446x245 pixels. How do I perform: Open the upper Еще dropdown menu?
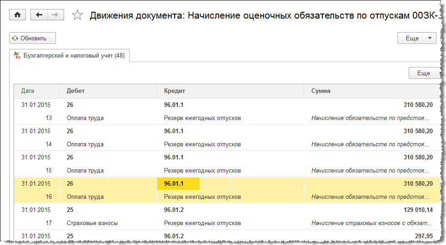pyautogui.click(x=417, y=38)
